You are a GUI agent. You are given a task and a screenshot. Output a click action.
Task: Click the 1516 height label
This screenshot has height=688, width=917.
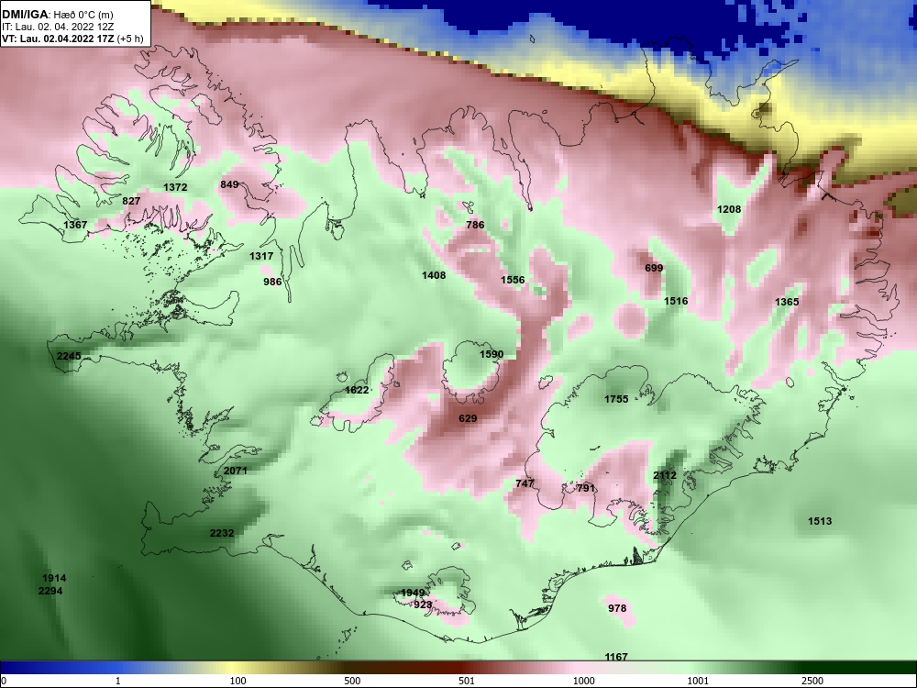coord(676,301)
